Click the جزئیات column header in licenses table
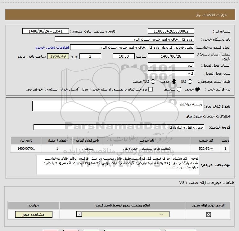The height and width of the screenshot is (231, 239). (34, 205)
